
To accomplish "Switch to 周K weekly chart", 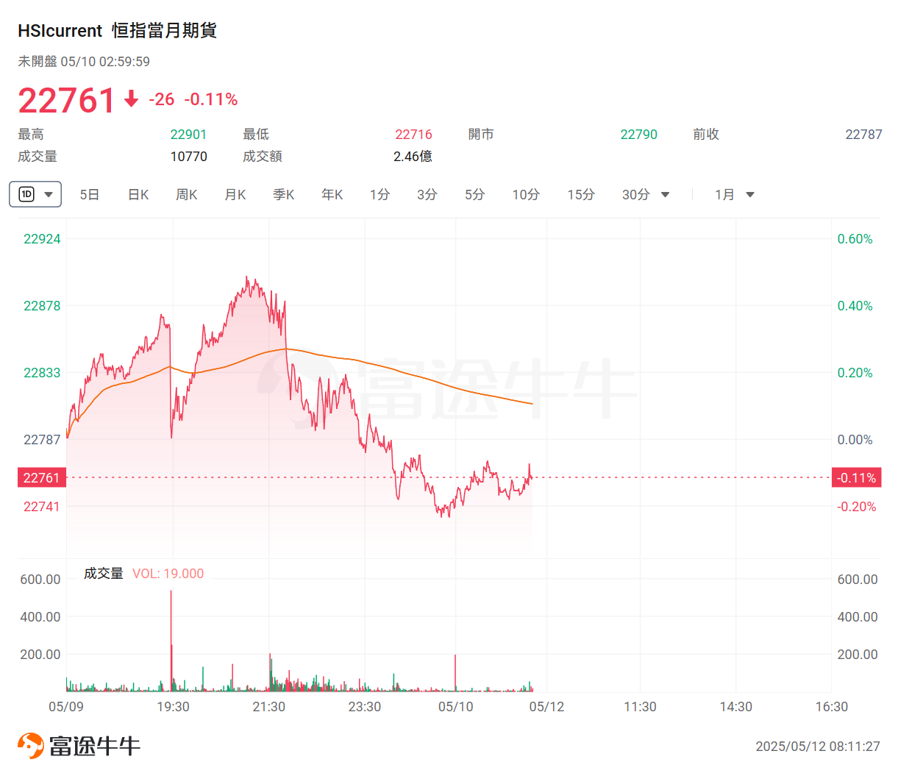I will [x=186, y=195].
